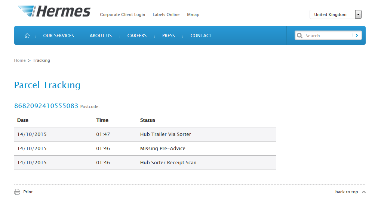This screenshot has width=378, height=200.
Task: Select tracking number 8682092410555083
Action: point(46,106)
